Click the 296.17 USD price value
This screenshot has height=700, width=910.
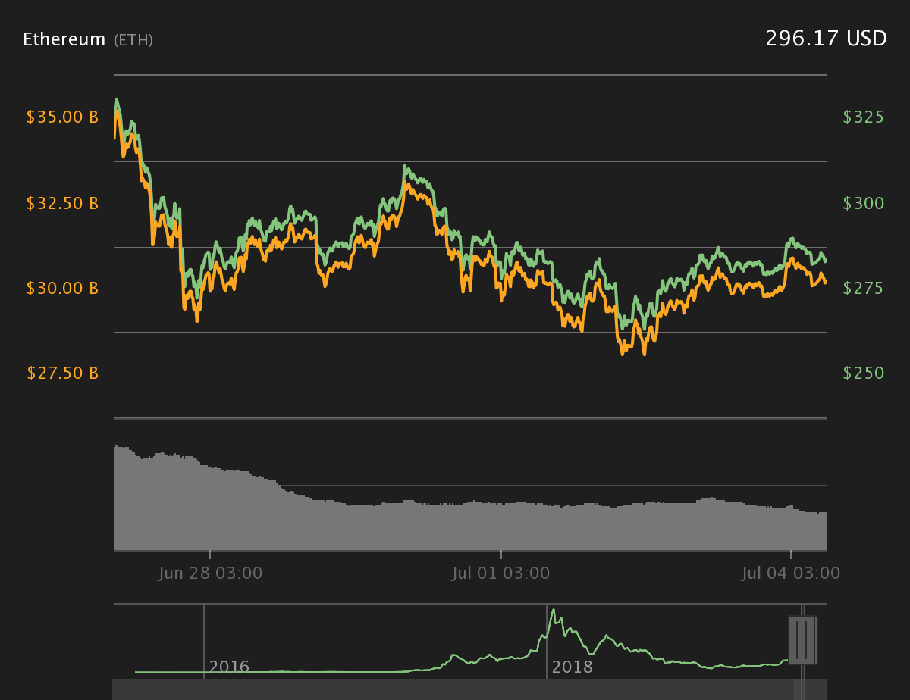point(826,39)
